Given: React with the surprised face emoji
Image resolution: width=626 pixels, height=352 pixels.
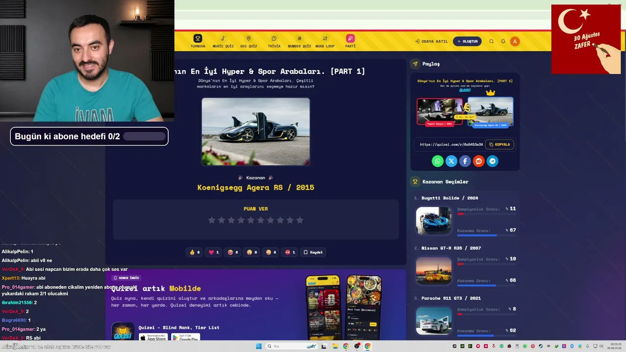Looking at the screenshot, I should click(x=252, y=252).
